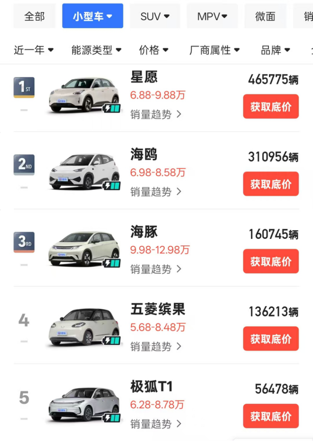Click the 2nd place rank badge
This screenshot has width=313, height=441.
(x=24, y=164)
